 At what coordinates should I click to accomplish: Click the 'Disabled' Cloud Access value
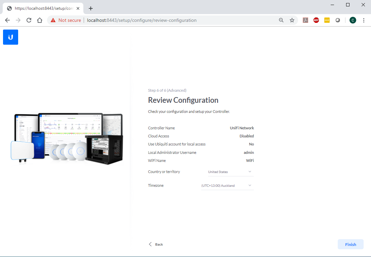click(247, 136)
